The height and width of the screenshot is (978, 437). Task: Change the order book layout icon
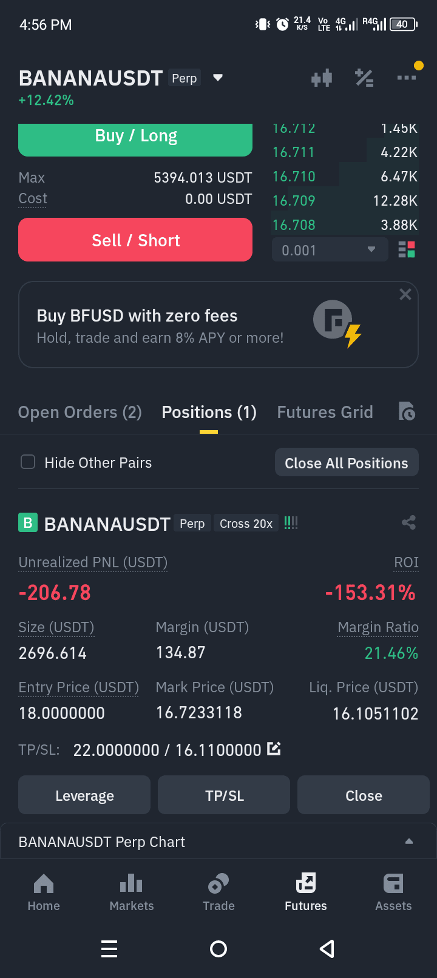click(x=407, y=249)
